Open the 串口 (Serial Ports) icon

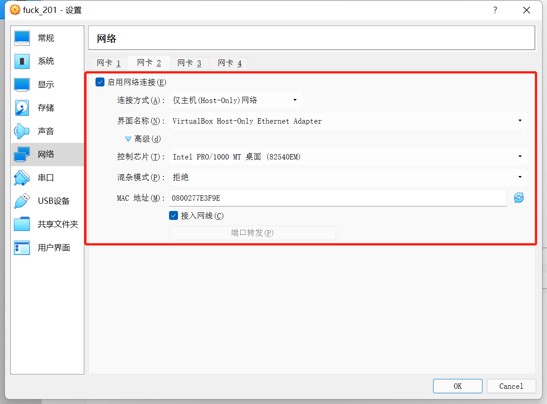[22, 178]
